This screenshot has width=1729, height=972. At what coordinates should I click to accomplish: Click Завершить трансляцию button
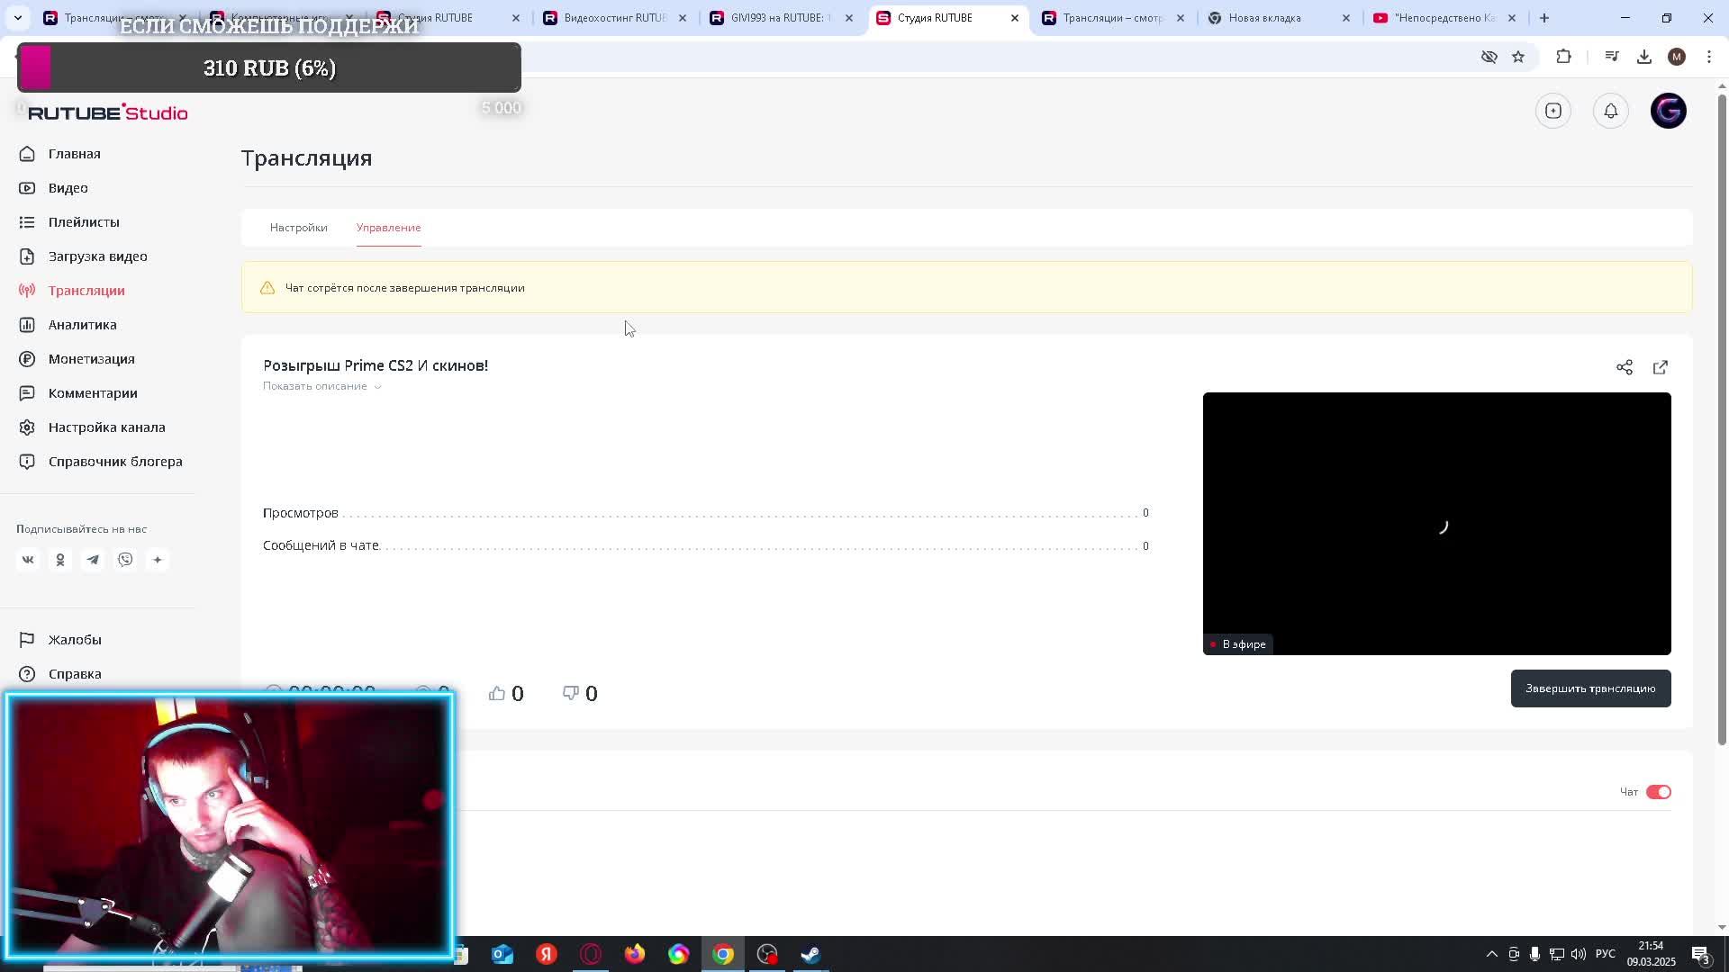[x=1591, y=688]
